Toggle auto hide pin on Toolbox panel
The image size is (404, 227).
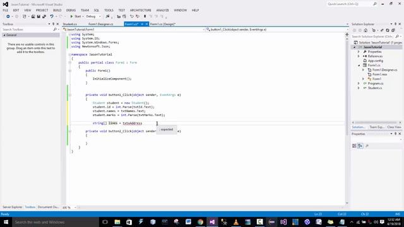[53, 24]
